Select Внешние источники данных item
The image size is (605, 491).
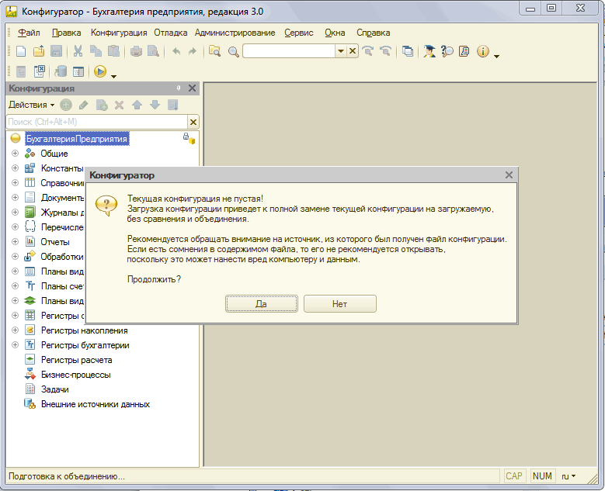click(x=96, y=404)
